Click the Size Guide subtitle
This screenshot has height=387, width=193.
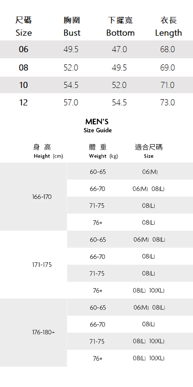pyautogui.click(x=97, y=130)
